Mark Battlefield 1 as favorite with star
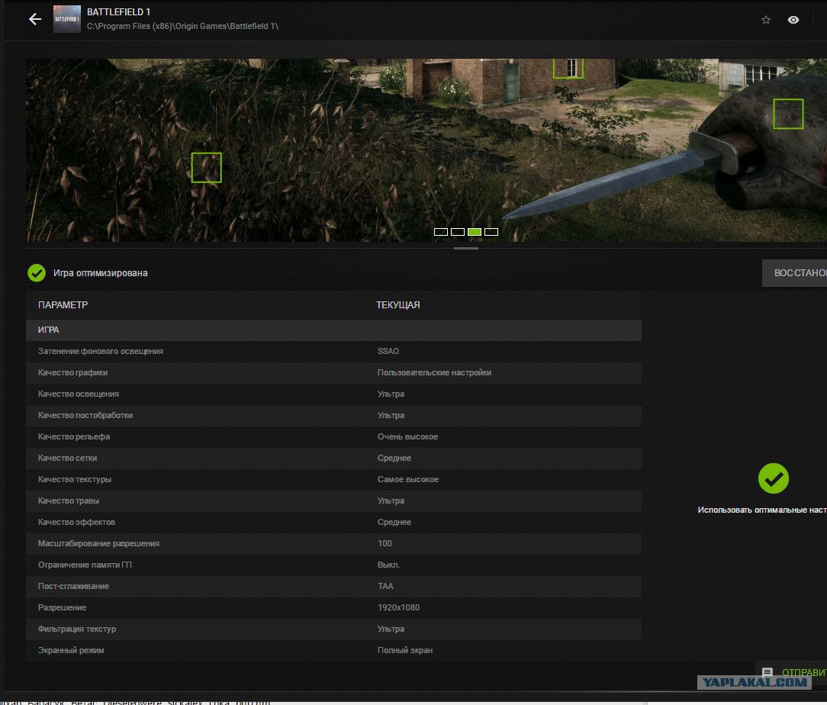827x705 pixels. point(766,20)
